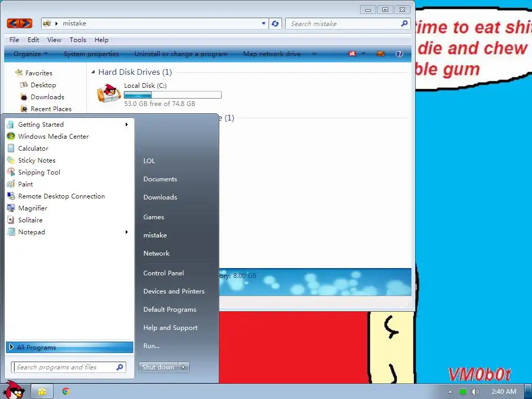Image resolution: width=532 pixels, height=399 pixels.
Task: Click Map network drive button
Action: (272, 54)
